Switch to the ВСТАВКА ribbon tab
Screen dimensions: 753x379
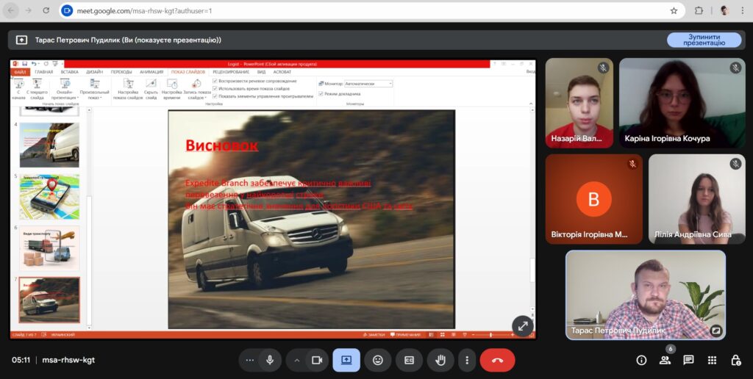pos(70,72)
